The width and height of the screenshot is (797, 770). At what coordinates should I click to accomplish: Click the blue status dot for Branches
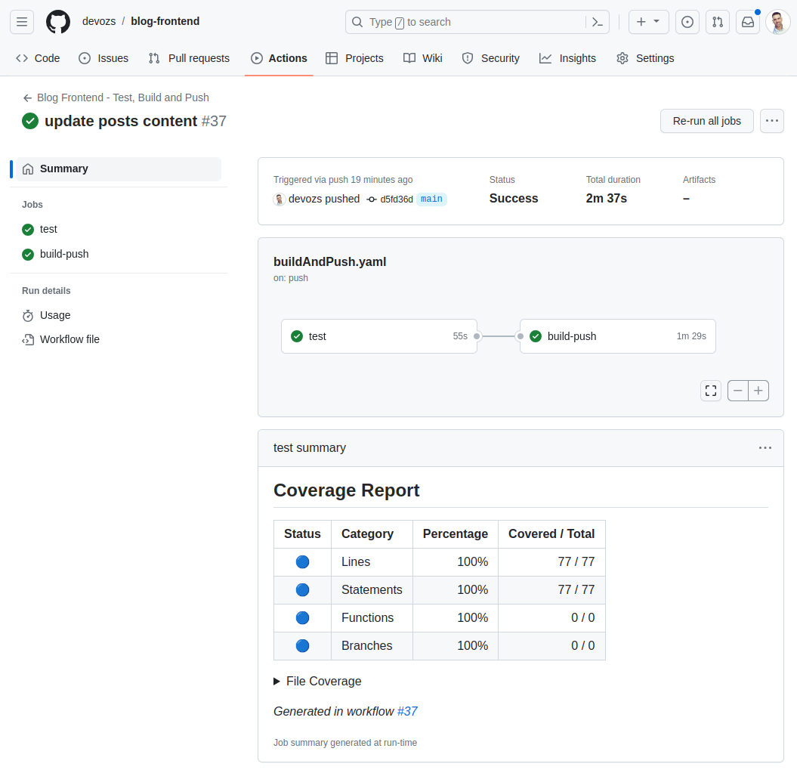[302, 646]
